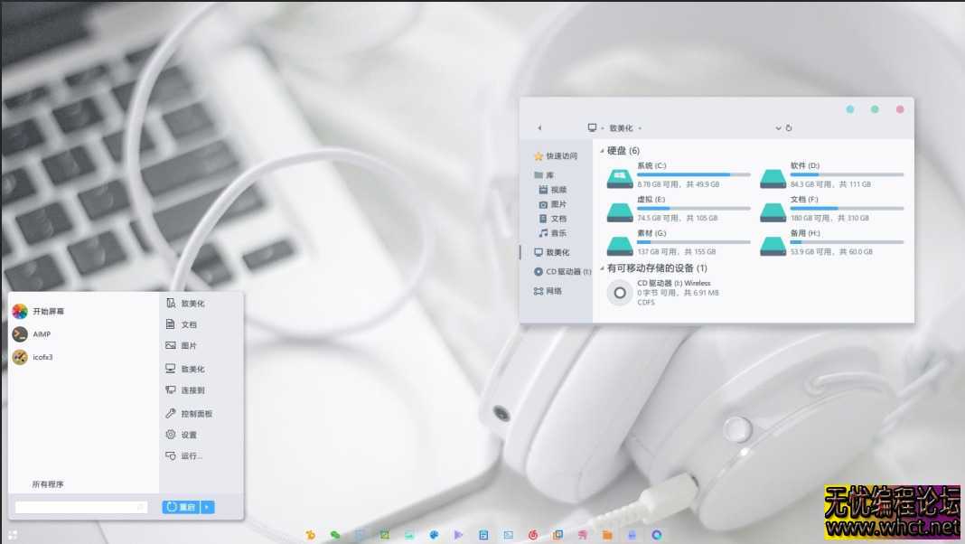This screenshot has height=544, width=965.
Task: Open icofx3 from the Start menu
Action: pos(41,357)
